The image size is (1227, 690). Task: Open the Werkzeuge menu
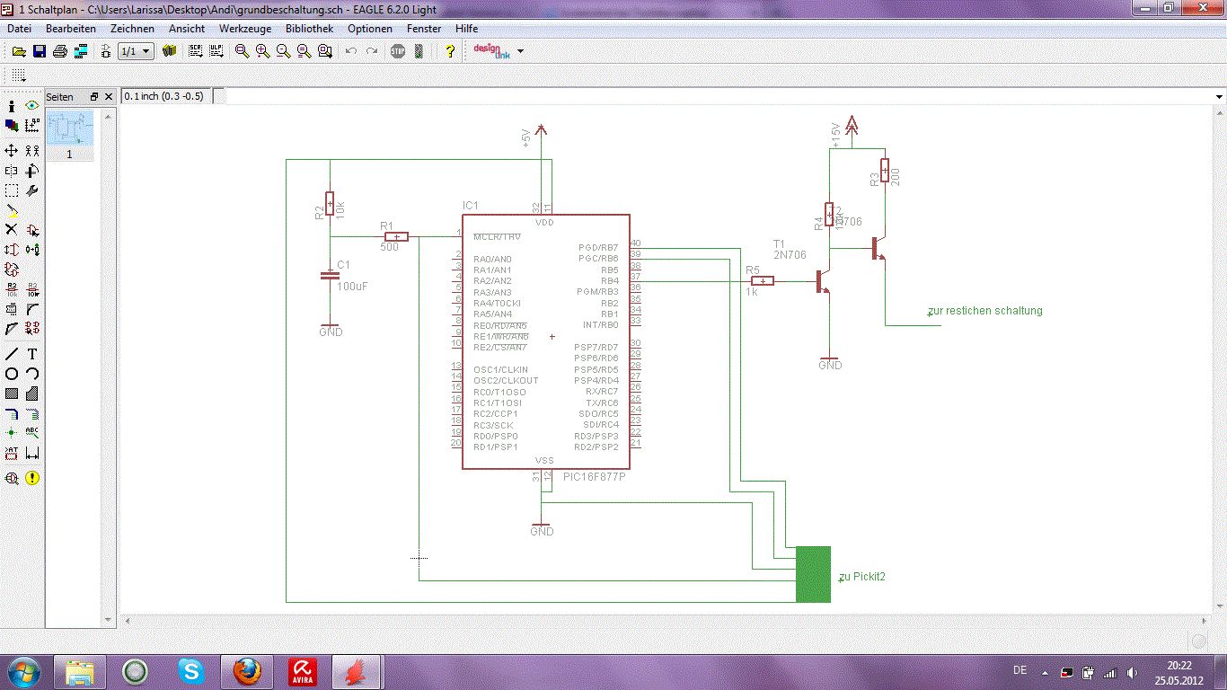(x=245, y=29)
